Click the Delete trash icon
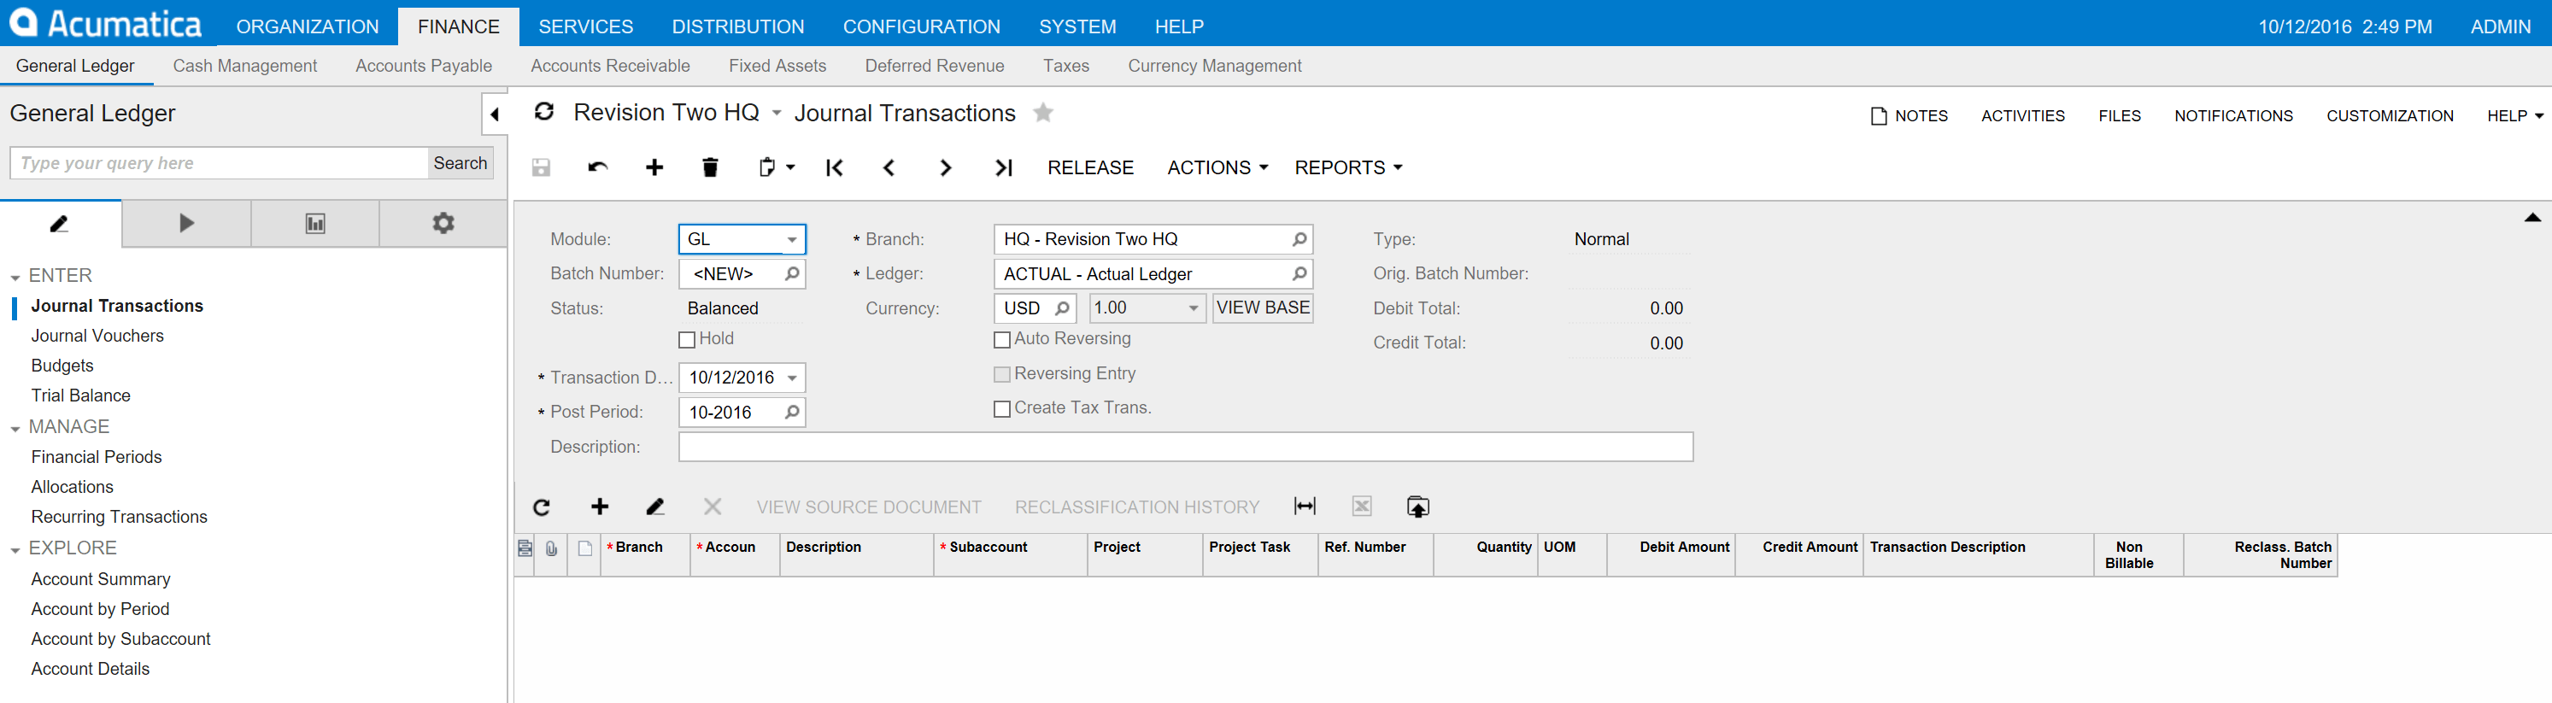Image resolution: width=2552 pixels, height=703 pixels. coord(709,167)
